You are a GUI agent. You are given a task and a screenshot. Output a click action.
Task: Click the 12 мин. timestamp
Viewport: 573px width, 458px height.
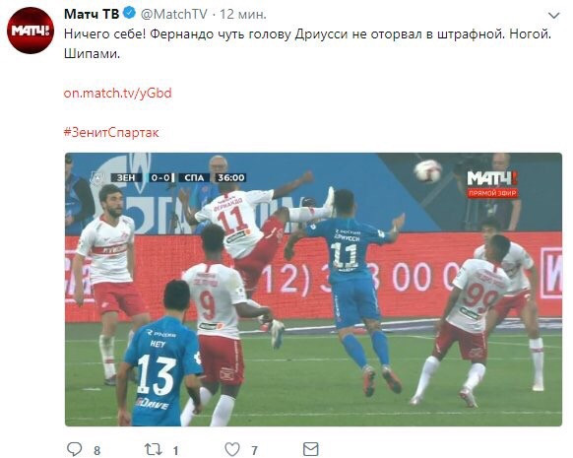click(243, 14)
